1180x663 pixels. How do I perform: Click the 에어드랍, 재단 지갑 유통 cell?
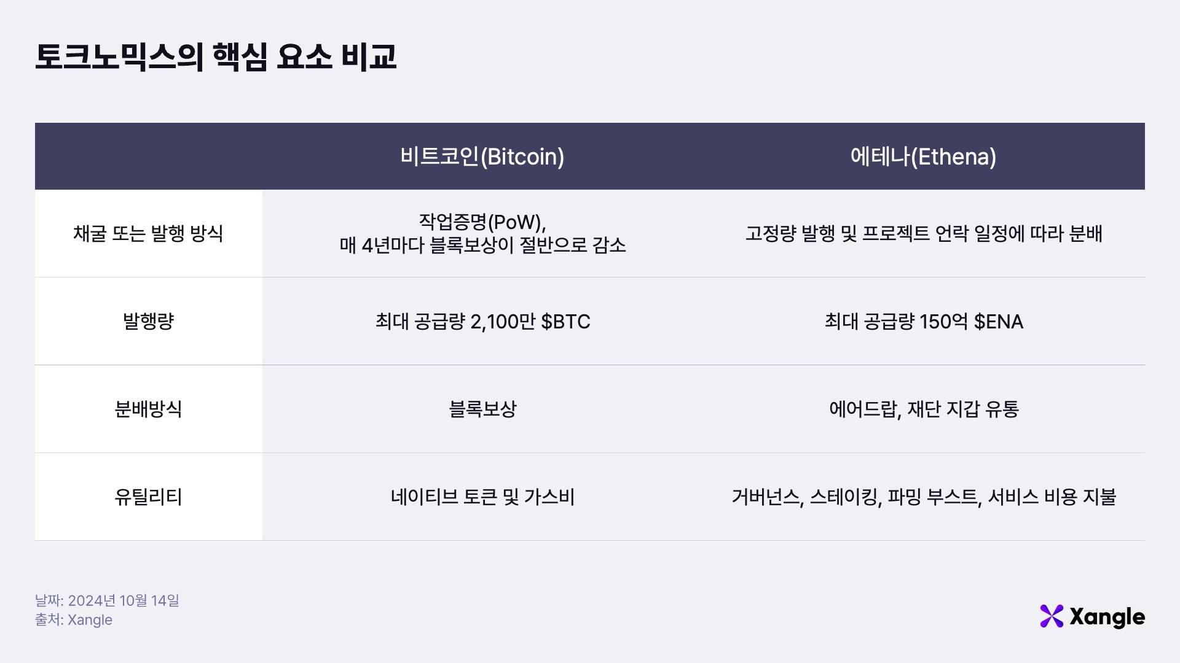(923, 409)
